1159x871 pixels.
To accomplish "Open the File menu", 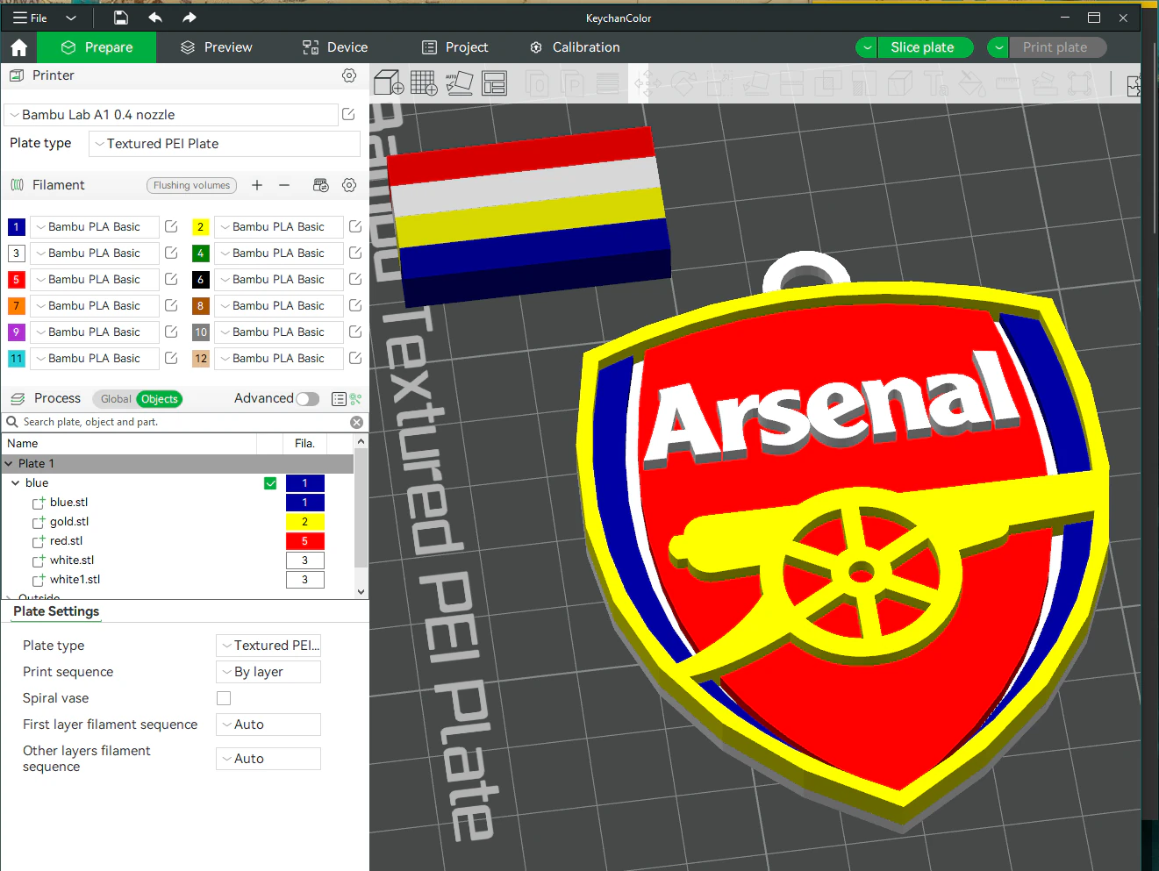I will 30,18.
